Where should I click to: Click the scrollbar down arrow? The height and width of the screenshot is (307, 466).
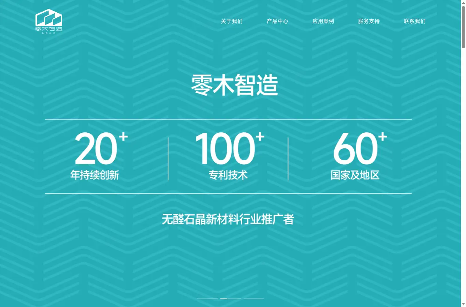[x=463, y=304]
